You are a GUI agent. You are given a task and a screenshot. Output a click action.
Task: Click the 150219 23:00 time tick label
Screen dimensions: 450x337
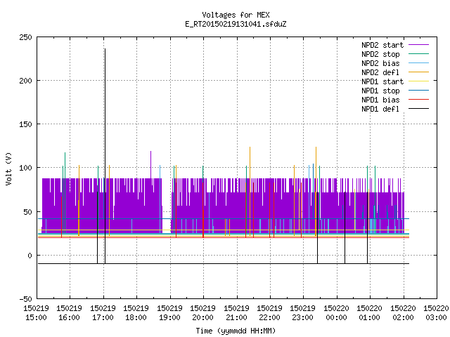pyautogui.click(x=303, y=313)
